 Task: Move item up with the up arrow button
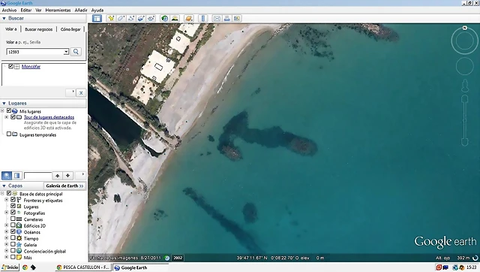click(x=57, y=175)
